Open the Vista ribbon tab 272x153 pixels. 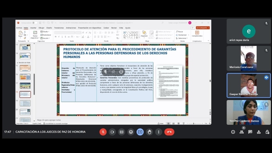click(121, 28)
